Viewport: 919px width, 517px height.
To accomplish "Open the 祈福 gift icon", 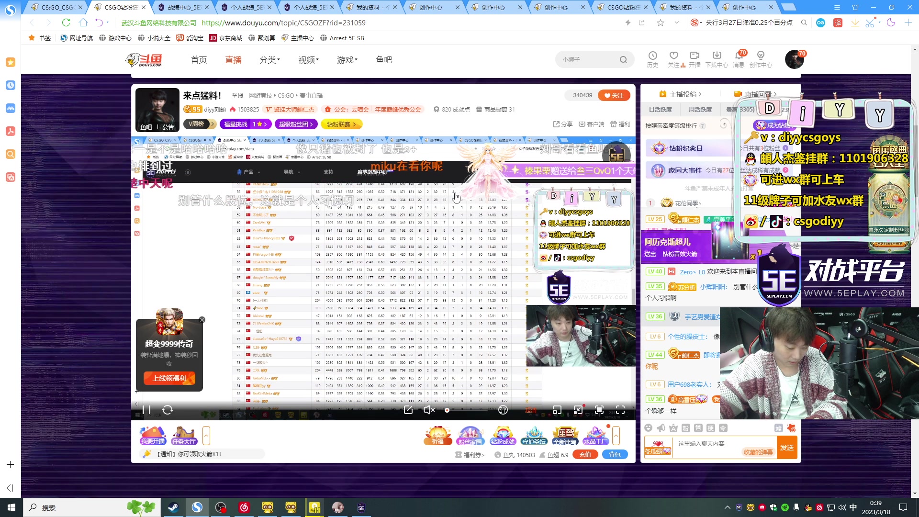I will (437, 436).
